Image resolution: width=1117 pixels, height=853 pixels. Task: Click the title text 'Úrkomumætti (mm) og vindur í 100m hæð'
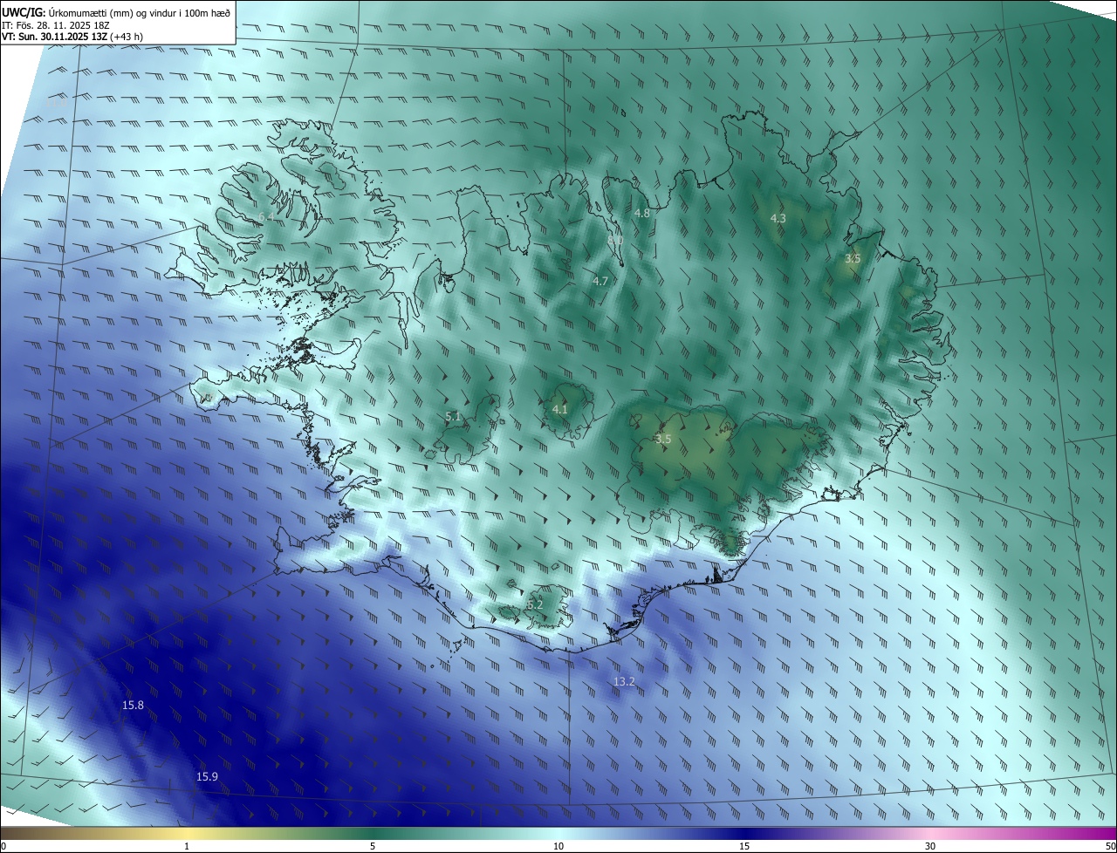(x=140, y=11)
